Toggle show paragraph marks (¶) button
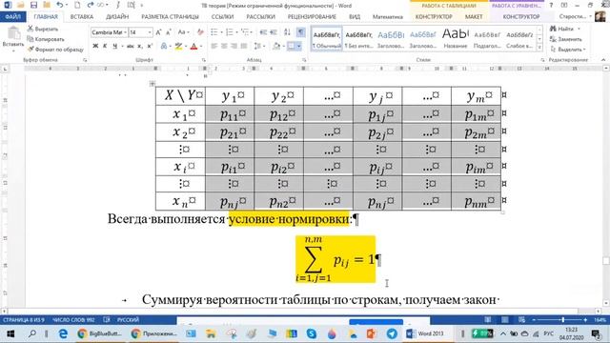 click(301, 32)
